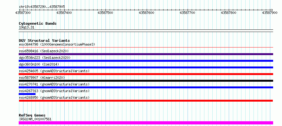Click the Cytogenetic Bands track title
The image size is (282, 126).
38,23
